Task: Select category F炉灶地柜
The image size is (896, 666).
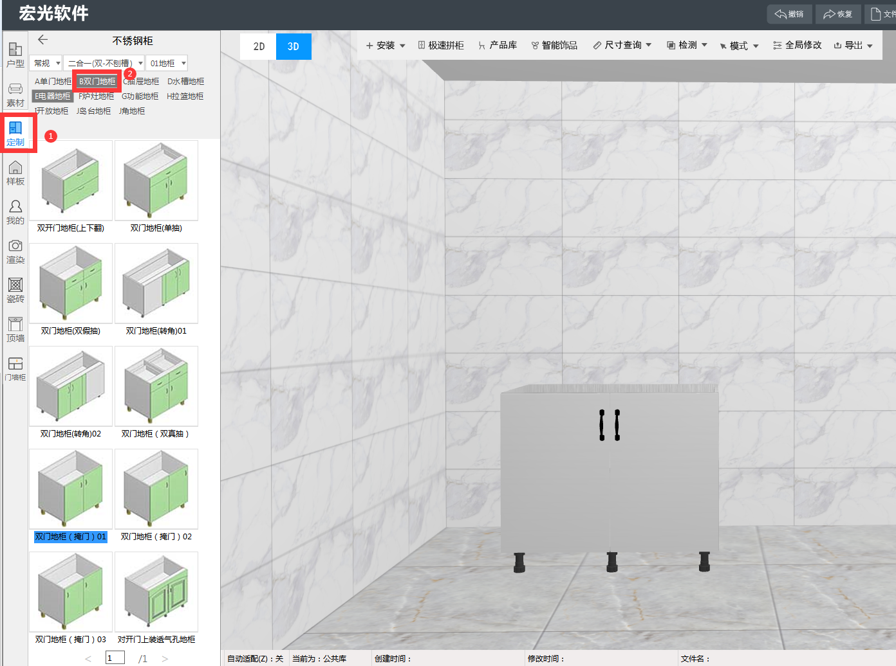Action: click(x=96, y=96)
